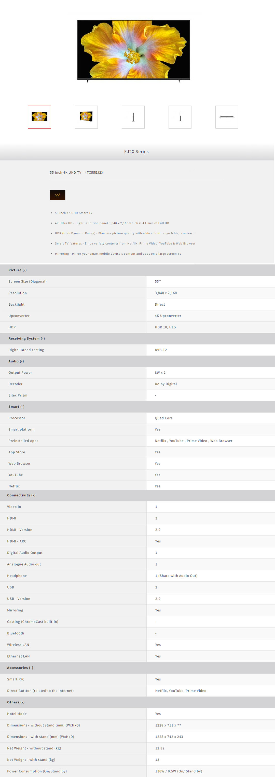The image size is (275, 777).
Task: Click the HDR 10, HLG value
Action: 165,327
